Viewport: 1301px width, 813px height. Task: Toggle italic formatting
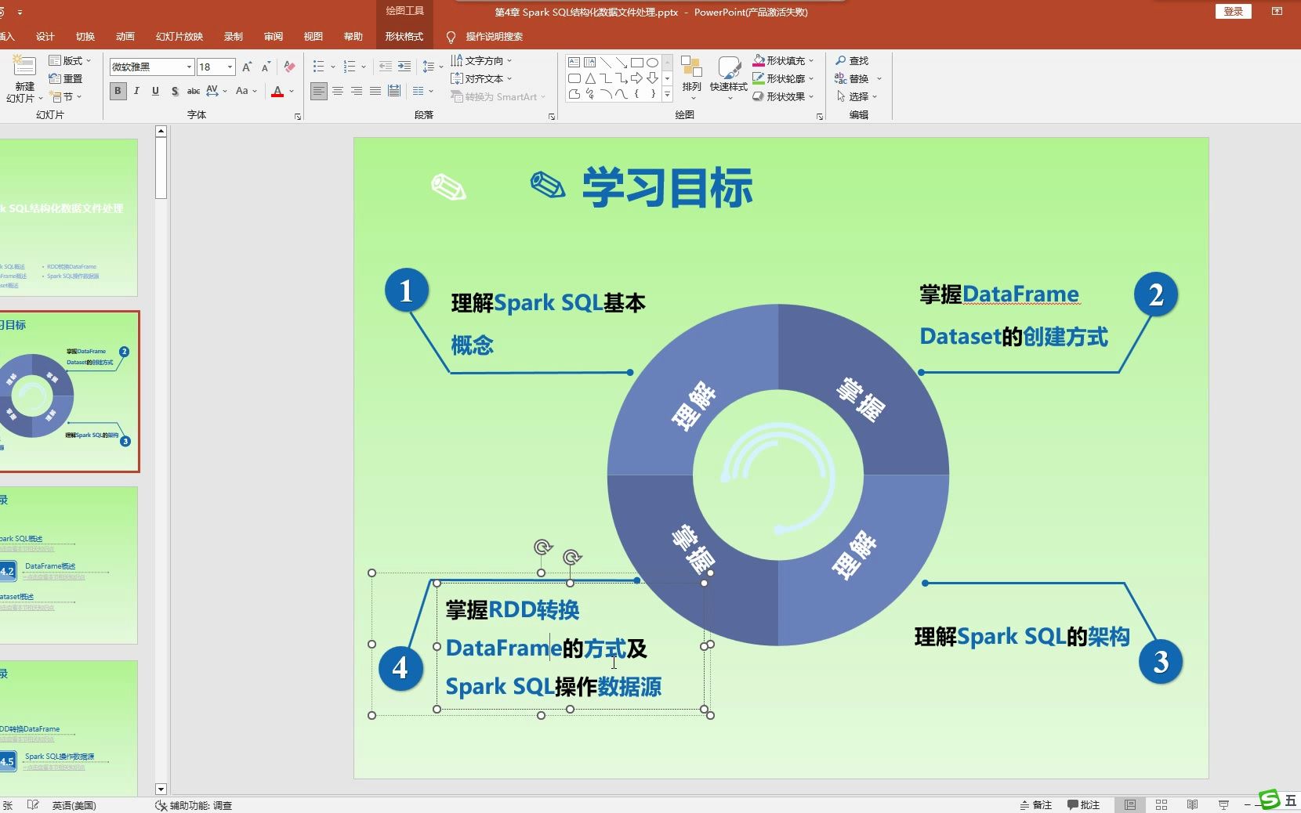(x=136, y=92)
